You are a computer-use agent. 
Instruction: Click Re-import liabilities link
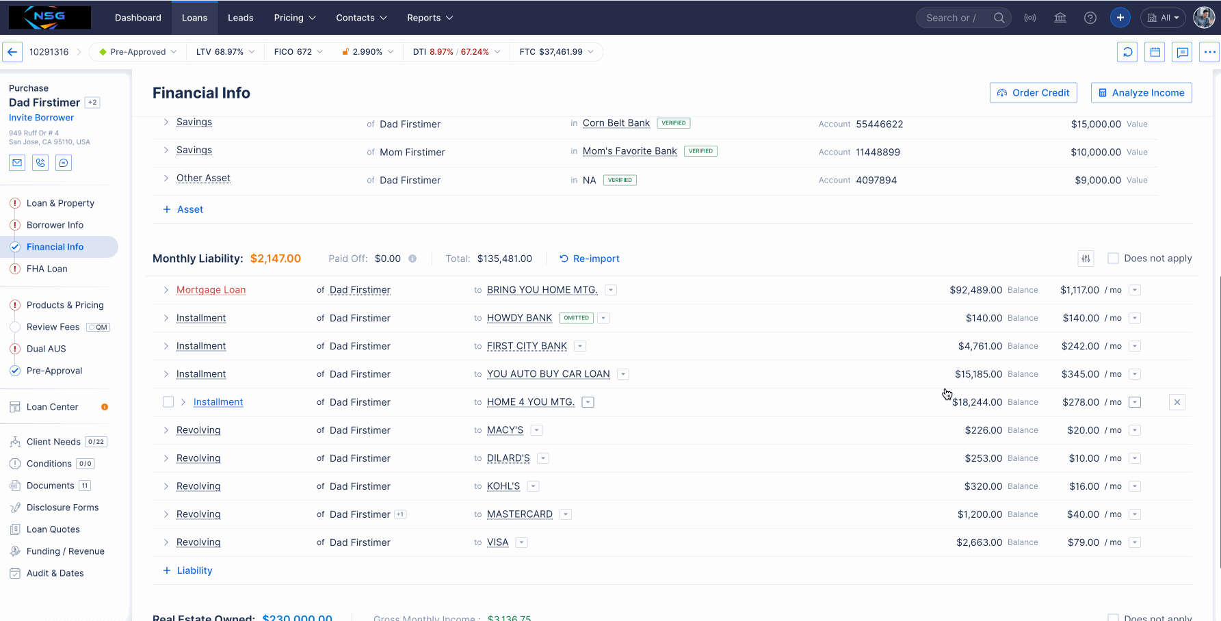590,259
